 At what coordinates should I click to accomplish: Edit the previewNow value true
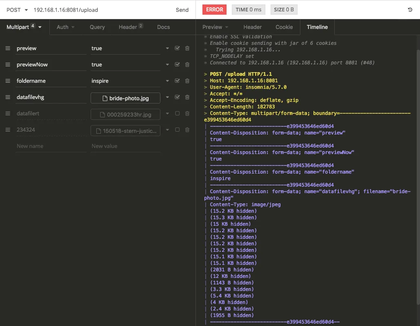click(x=125, y=65)
